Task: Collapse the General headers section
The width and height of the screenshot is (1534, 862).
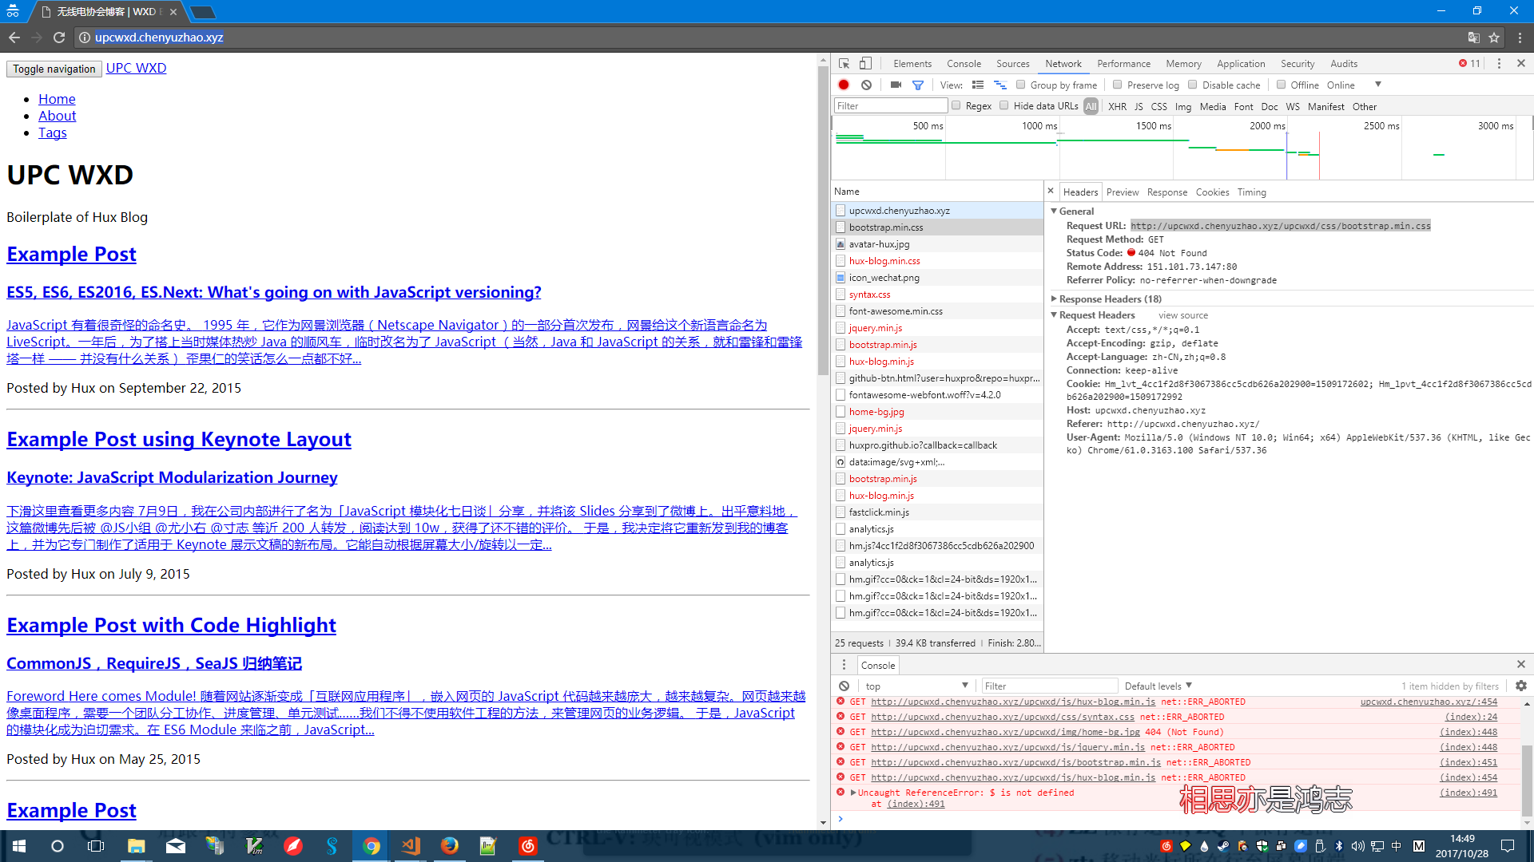Action: pyautogui.click(x=1054, y=212)
